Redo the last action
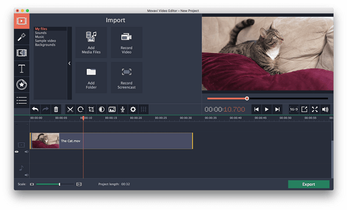 (x=46, y=109)
